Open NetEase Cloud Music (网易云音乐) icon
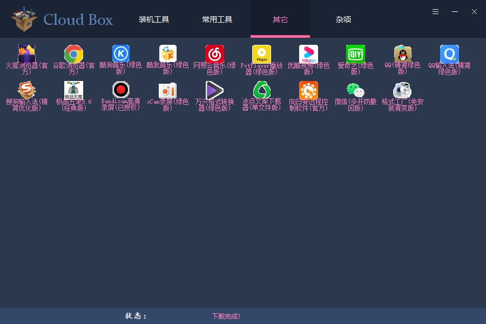This screenshot has height=324, width=486. 214,54
